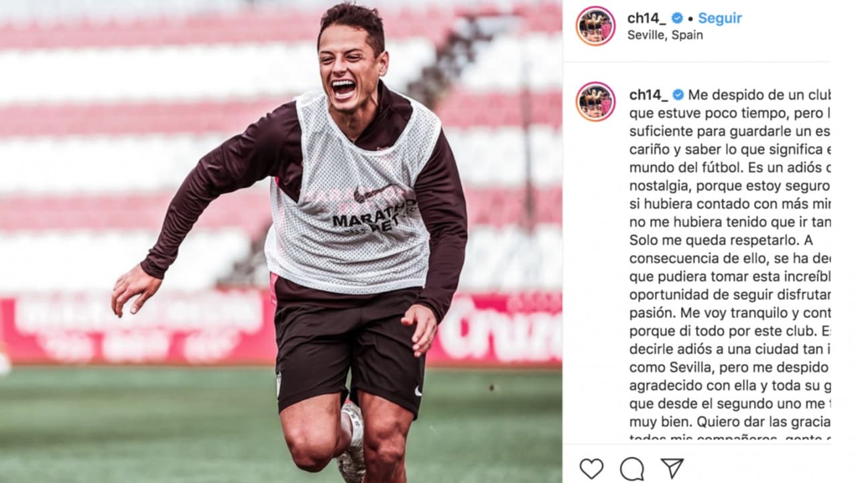The height and width of the screenshot is (483, 858).
Task: Click the main photo of the laughing player
Action: (x=281, y=241)
